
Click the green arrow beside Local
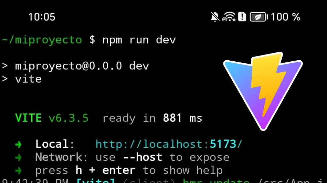[x=18, y=144]
